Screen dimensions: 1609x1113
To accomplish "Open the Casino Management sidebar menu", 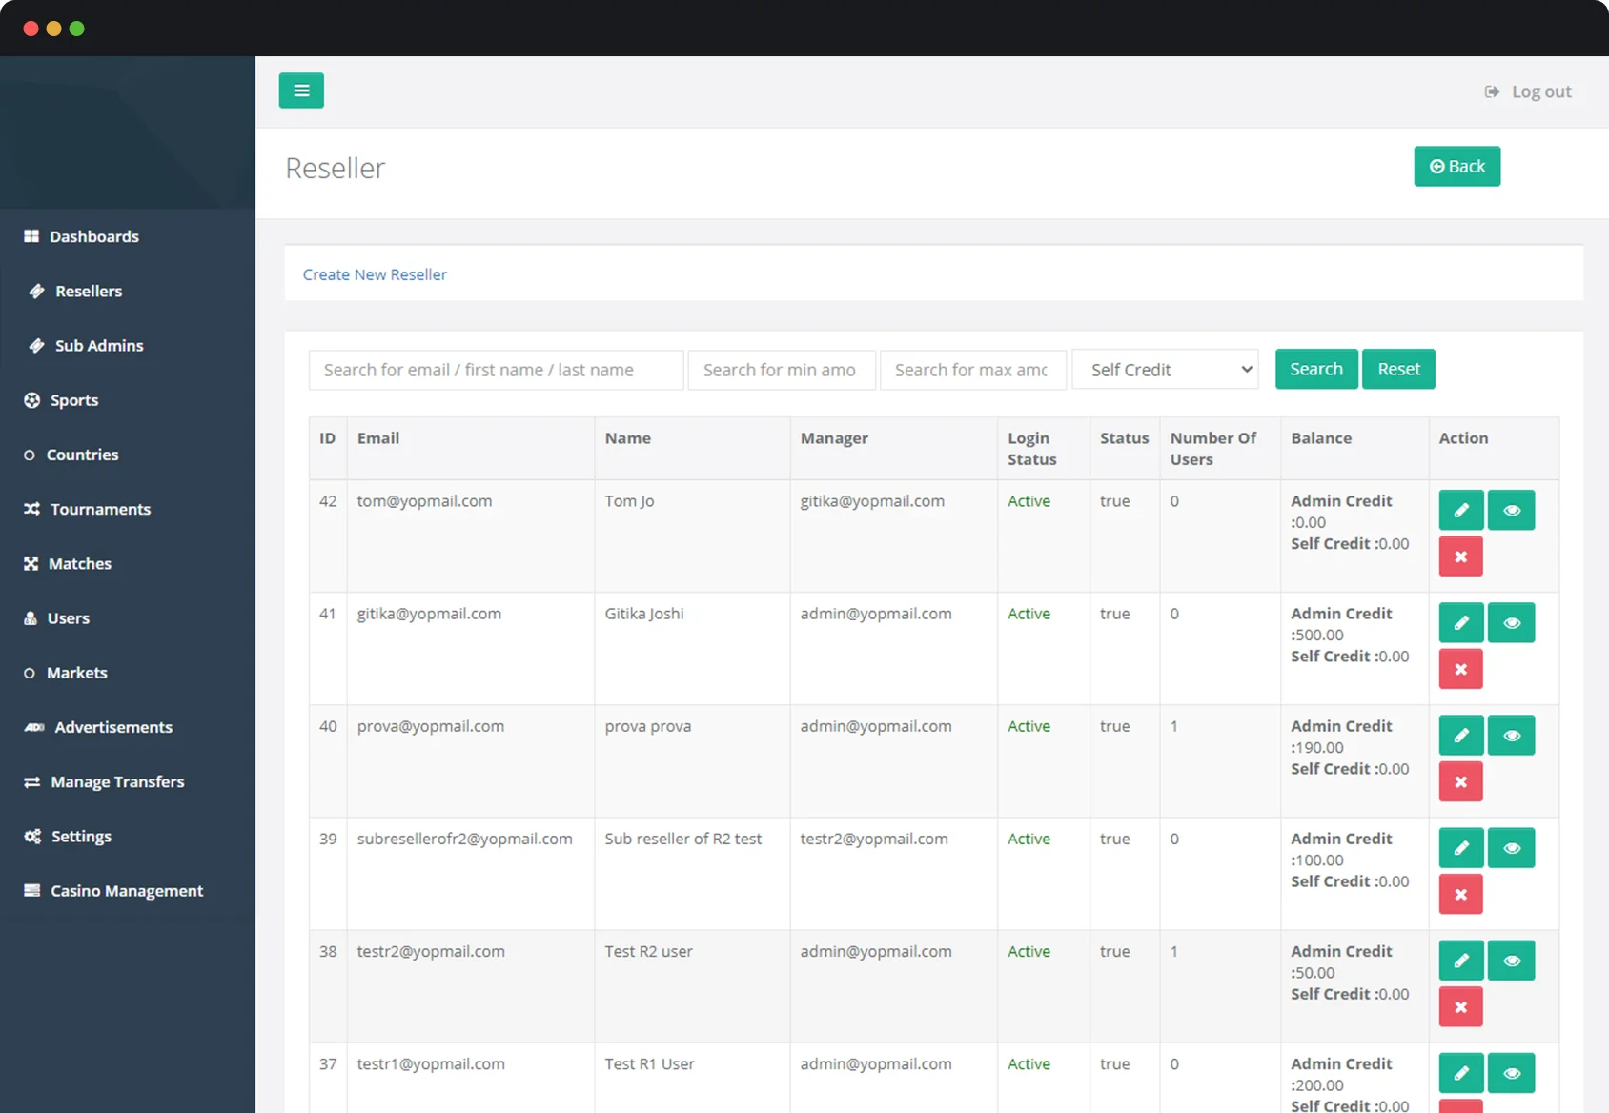I will pos(127,891).
